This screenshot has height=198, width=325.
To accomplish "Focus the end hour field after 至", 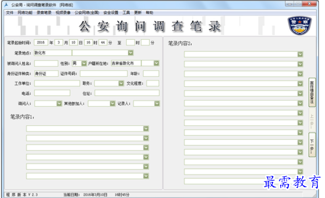I will [130, 42].
